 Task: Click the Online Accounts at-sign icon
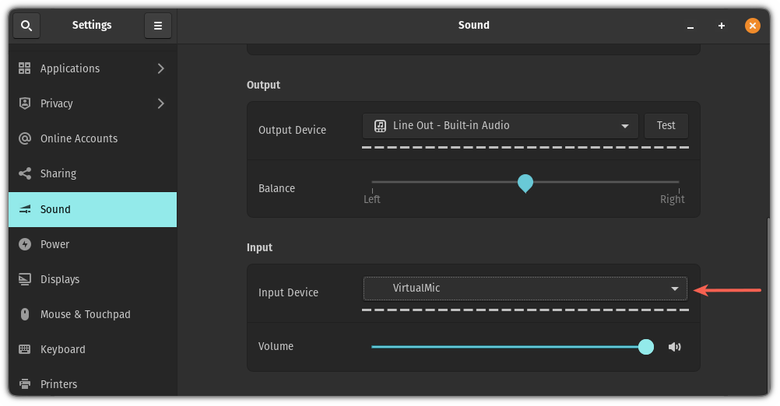tap(25, 138)
